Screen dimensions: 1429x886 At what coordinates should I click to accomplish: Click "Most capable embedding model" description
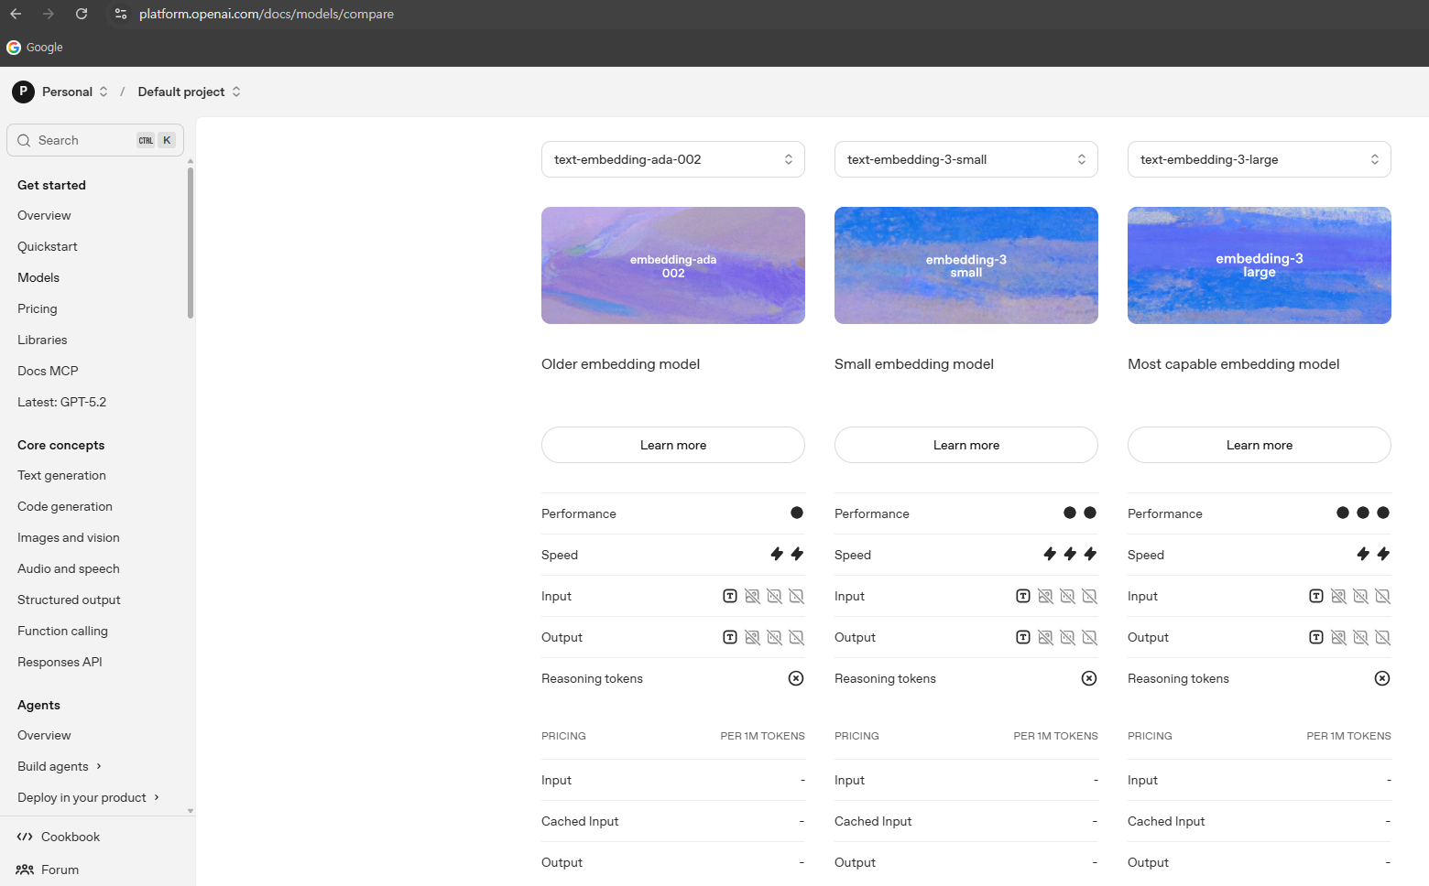pos(1233,364)
